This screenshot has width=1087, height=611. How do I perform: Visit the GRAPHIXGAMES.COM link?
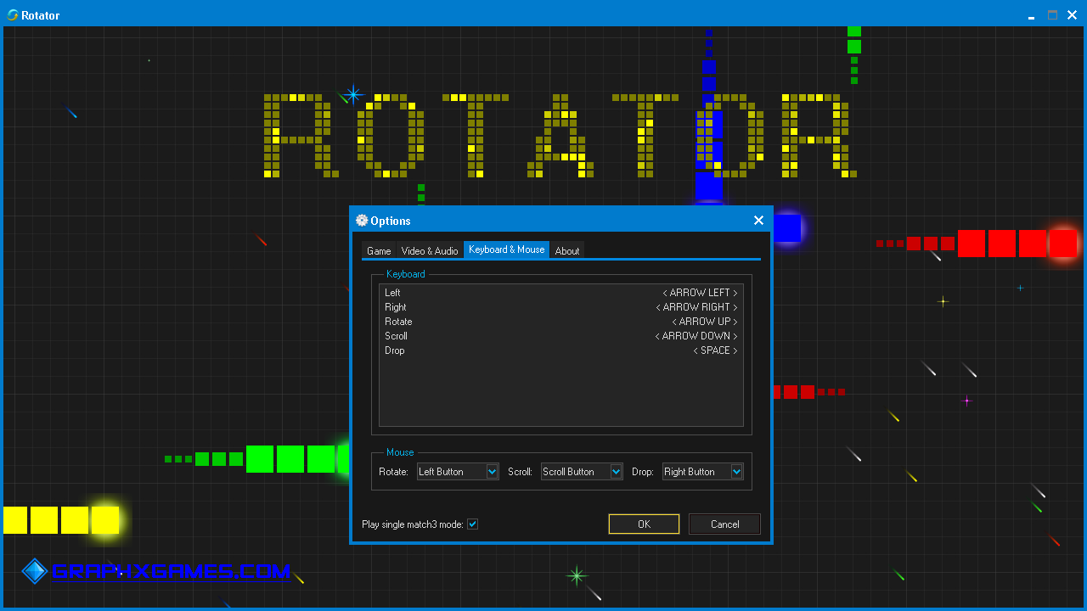tap(171, 571)
